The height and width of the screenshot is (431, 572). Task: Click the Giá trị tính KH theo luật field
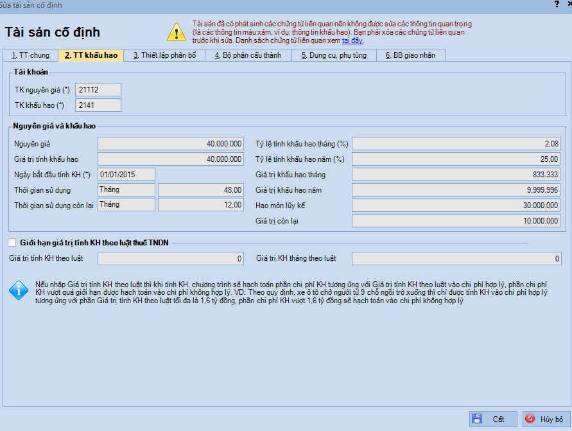click(171, 258)
